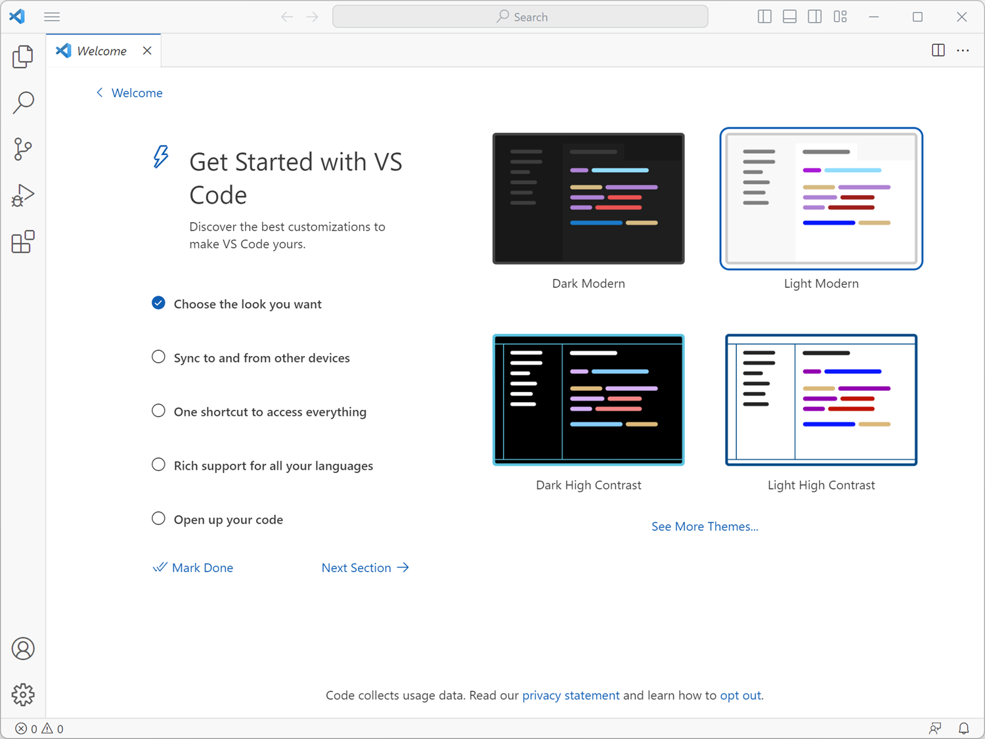The width and height of the screenshot is (985, 739).
Task: Click the feedback person icon in status bar
Action: tap(936, 728)
